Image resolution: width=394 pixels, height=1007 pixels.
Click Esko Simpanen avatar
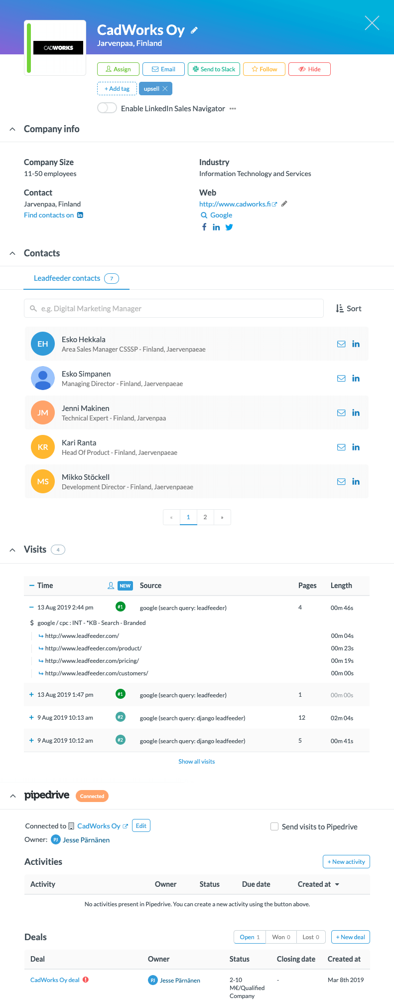pos(43,378)
